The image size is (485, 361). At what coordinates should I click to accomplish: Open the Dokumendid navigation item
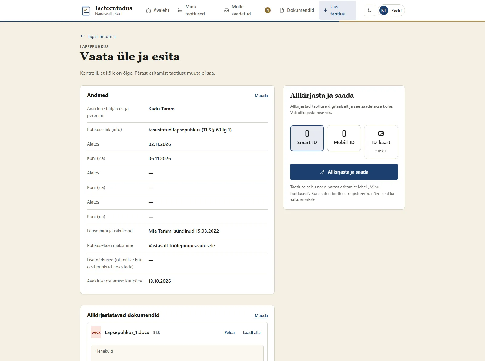[297, 10]
